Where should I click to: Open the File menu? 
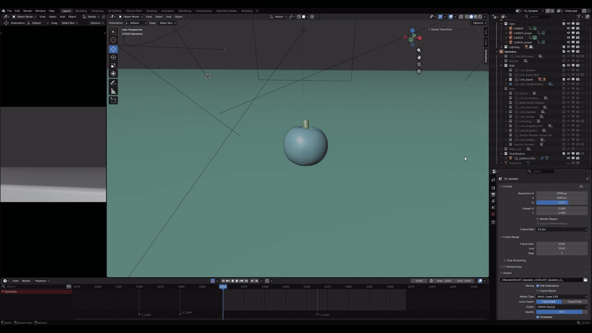point(9,11)
